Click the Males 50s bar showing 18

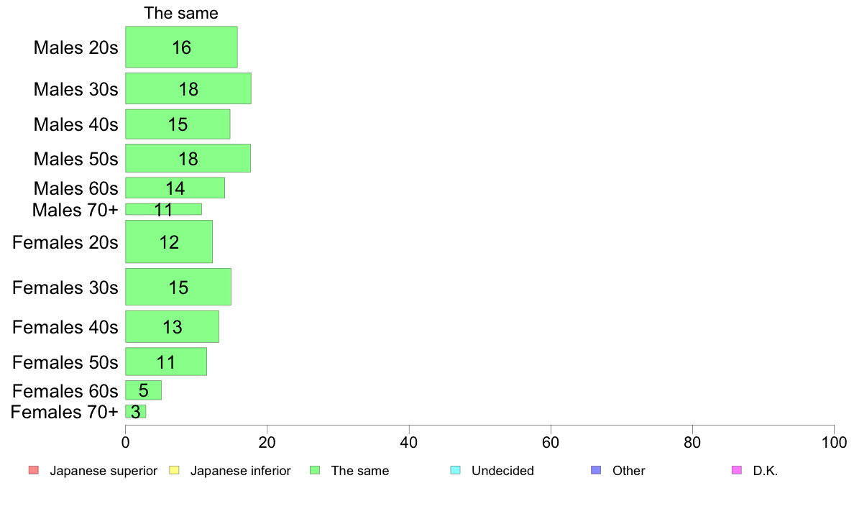point(188,159)
